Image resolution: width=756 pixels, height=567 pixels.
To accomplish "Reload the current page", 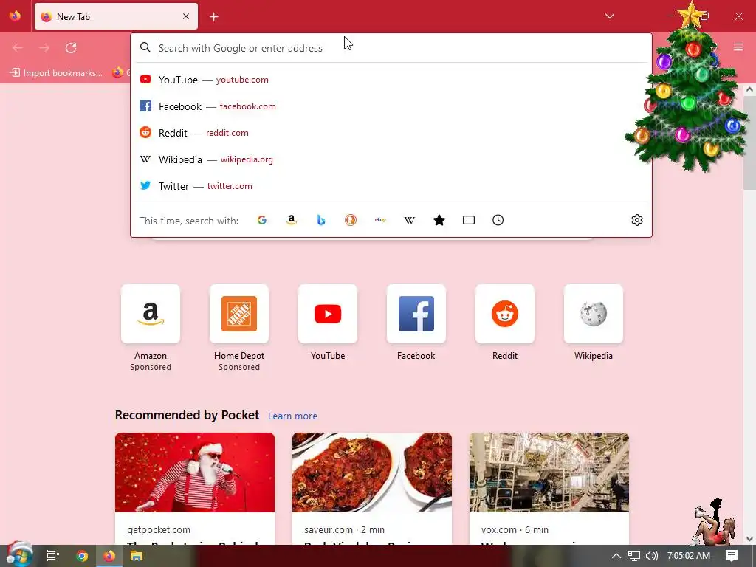I will pyautogui.click(x=71, y=48).
